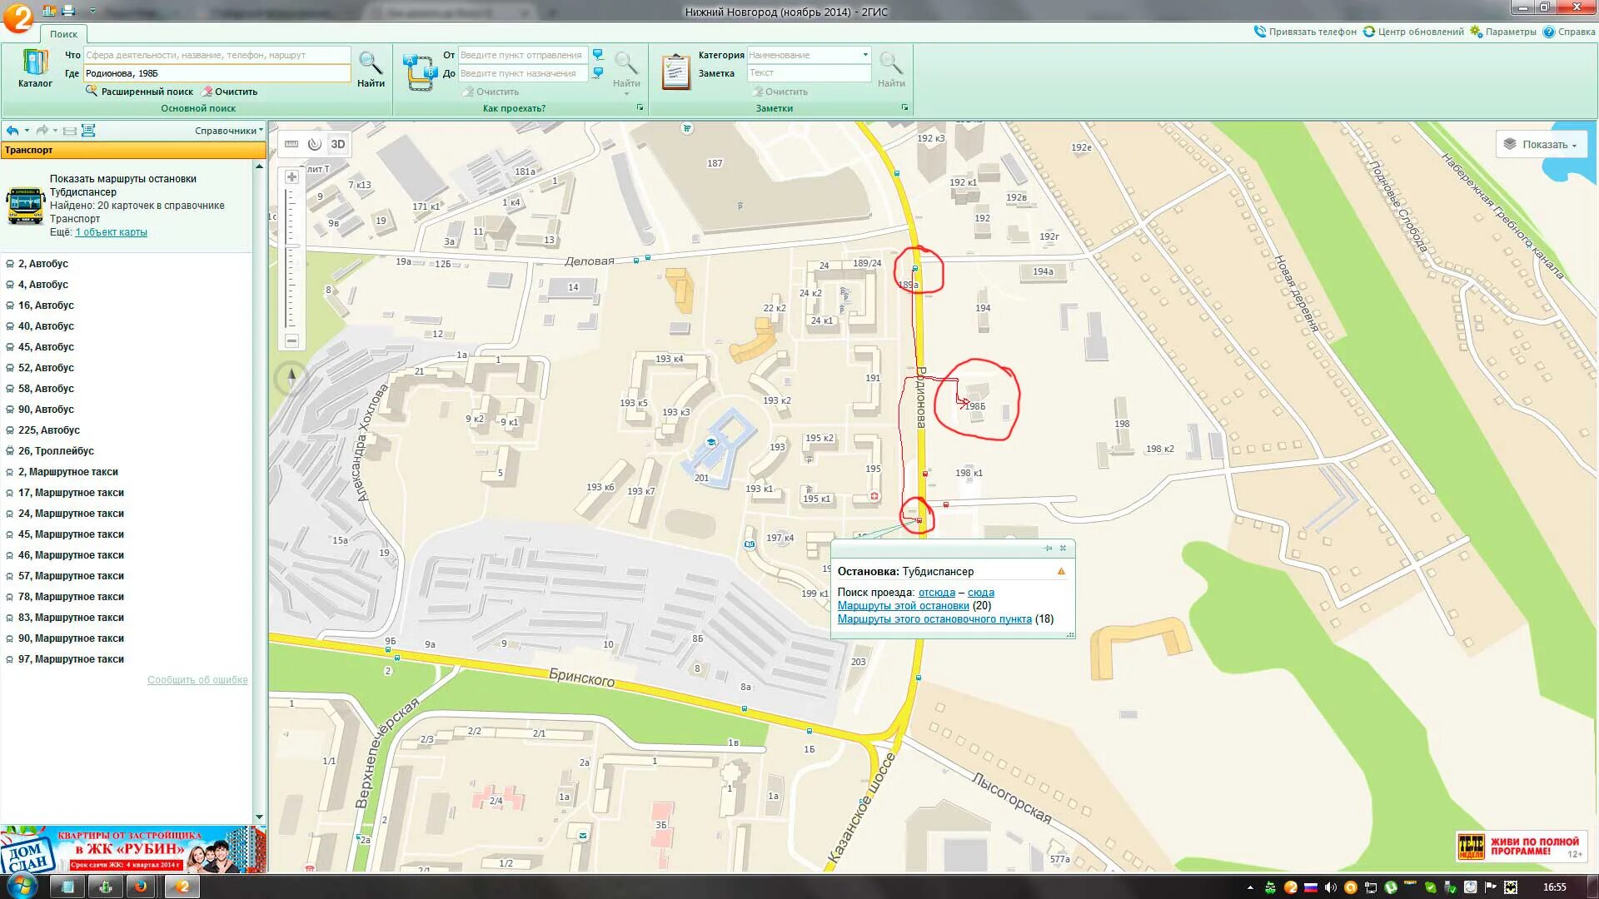Expand the Показать layers dropdown
1599x899 pixels.
(x=1542, y=145)
